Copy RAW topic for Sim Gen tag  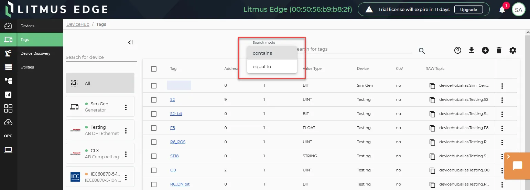432,86
